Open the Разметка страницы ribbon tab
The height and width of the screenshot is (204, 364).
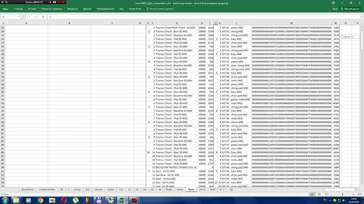coord(52,9)
